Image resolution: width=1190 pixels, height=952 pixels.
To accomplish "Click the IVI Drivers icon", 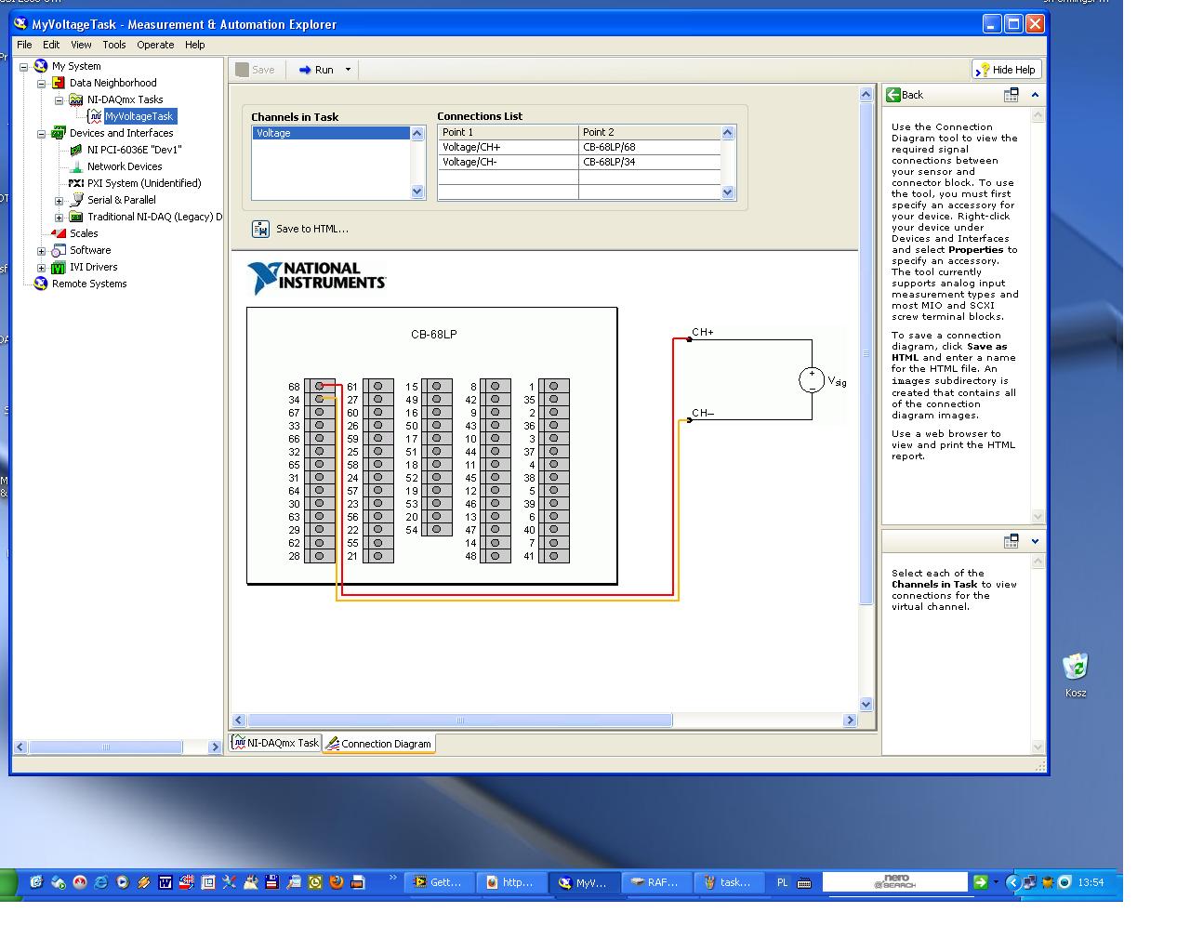I will 59,267.
